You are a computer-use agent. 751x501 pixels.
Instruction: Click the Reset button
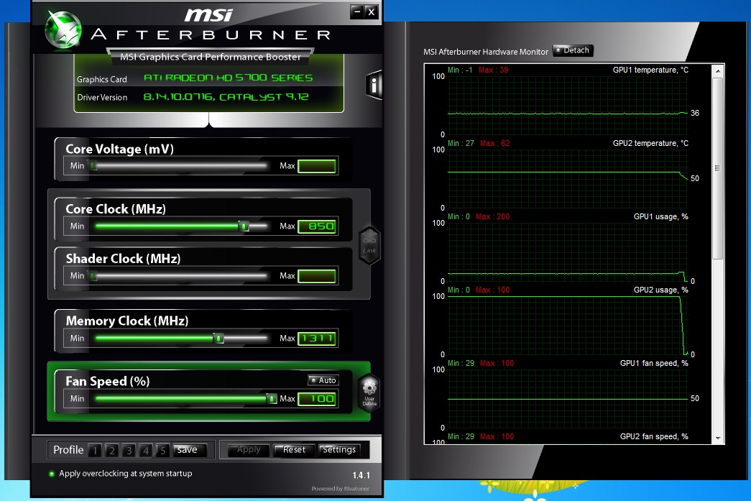coord(294,450)
